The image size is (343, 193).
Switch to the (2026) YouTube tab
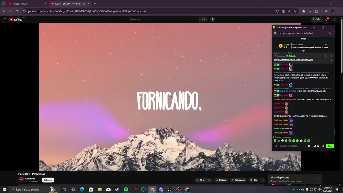(27, 4)
